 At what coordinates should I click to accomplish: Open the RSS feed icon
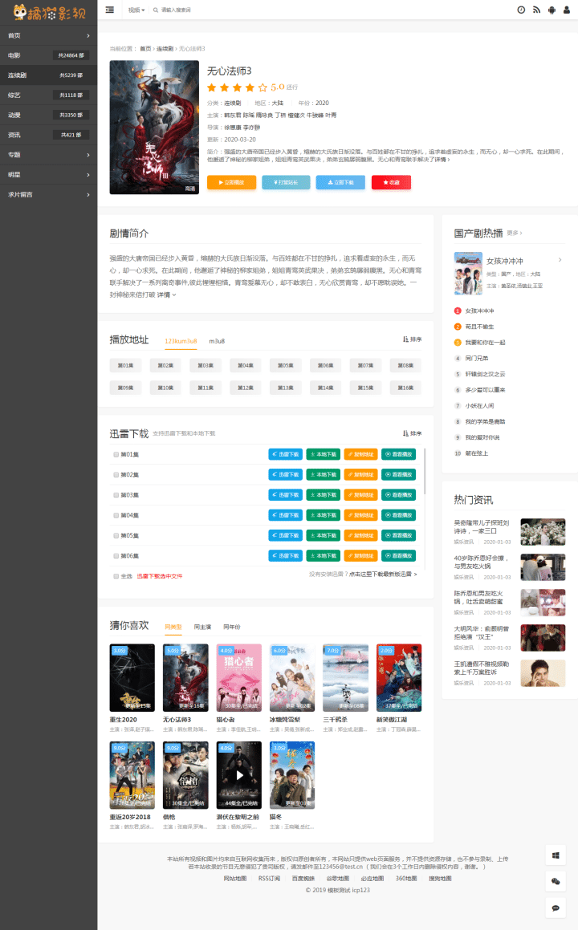click(536, 10)
